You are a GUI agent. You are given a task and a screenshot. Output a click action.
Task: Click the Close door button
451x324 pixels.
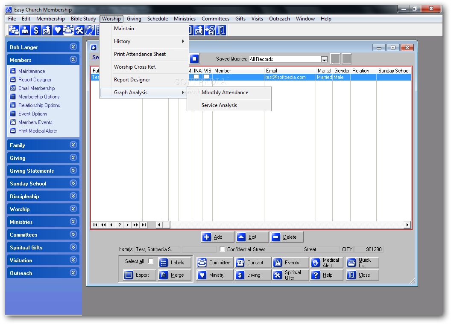point(363,275)
